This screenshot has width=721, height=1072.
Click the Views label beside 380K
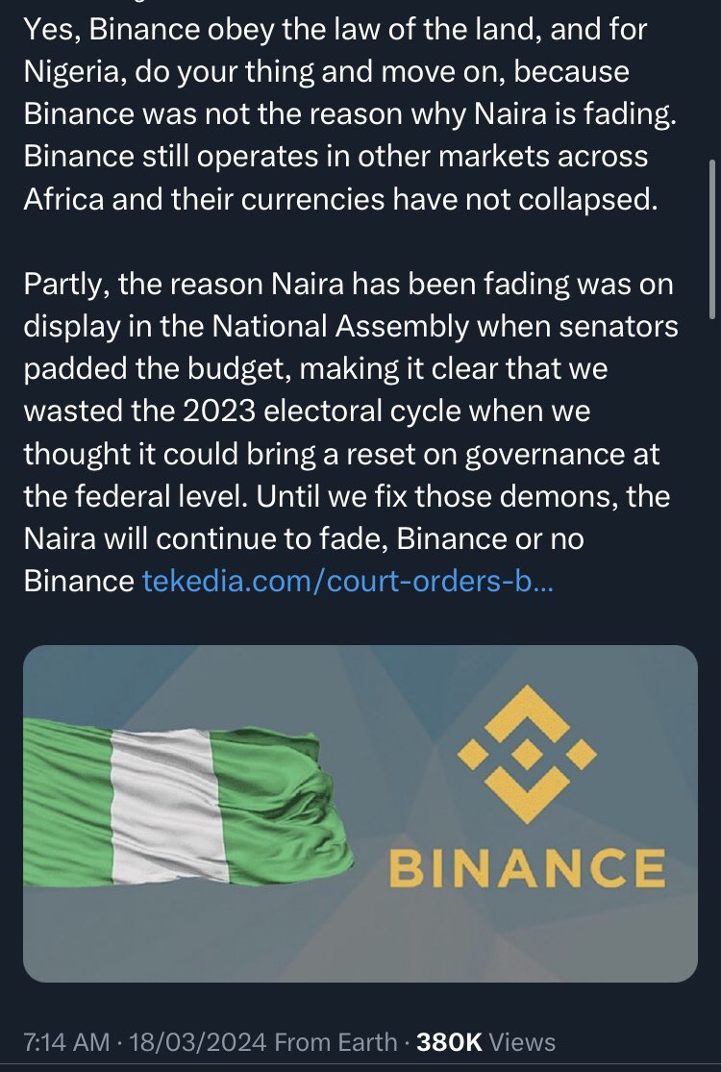[522, 1042]
